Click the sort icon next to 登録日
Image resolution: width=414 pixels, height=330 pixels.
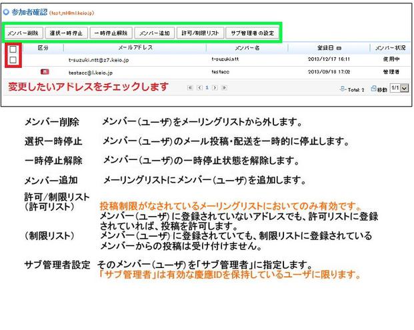click(339, 49)
